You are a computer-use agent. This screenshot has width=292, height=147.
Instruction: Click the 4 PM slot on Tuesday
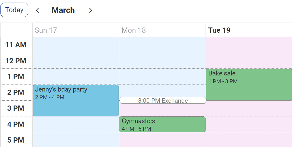point(249,124)
